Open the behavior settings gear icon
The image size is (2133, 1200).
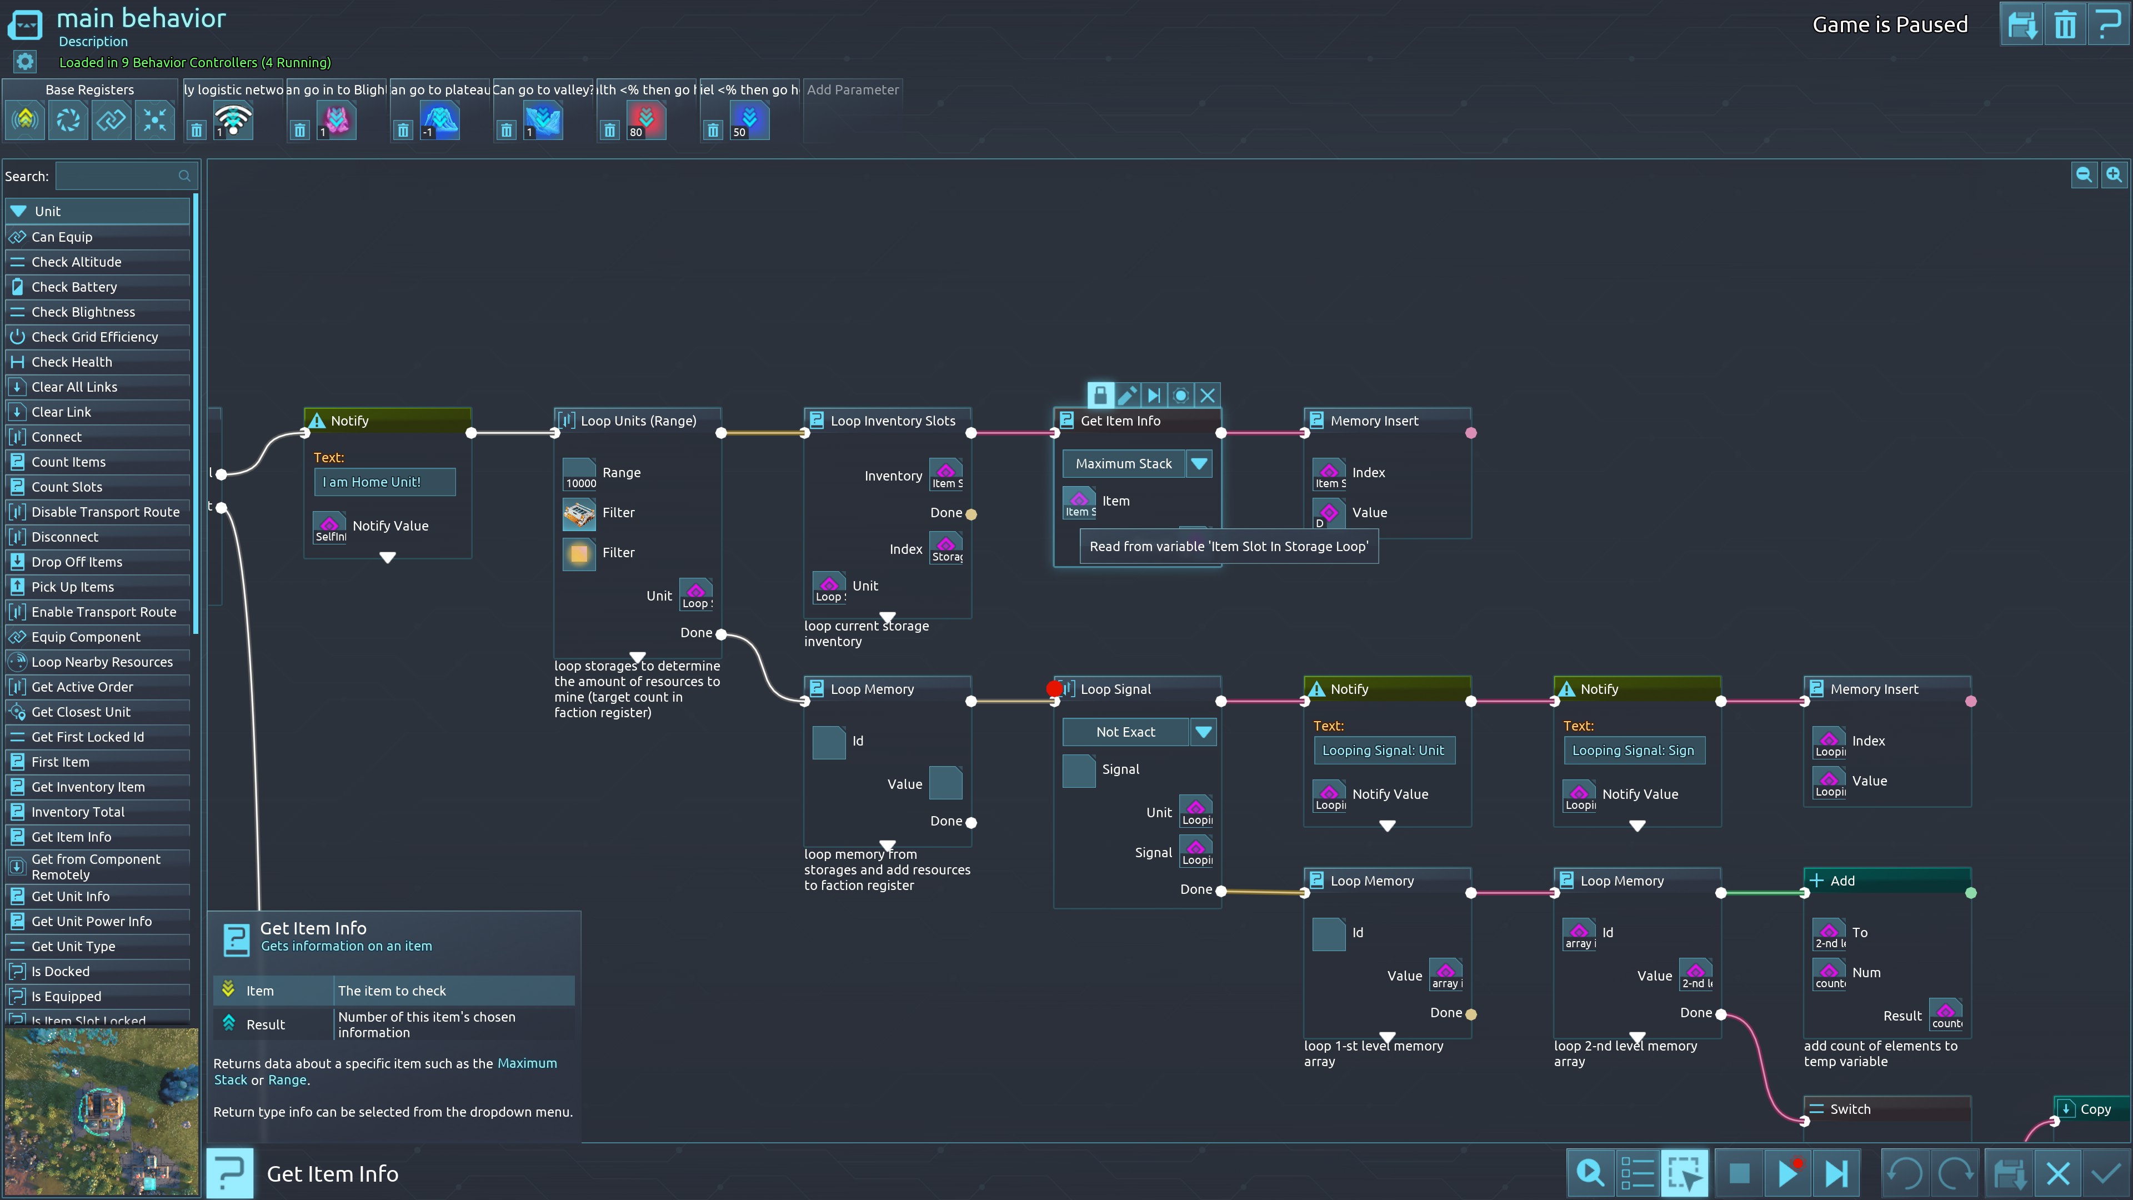click(25, 61)
